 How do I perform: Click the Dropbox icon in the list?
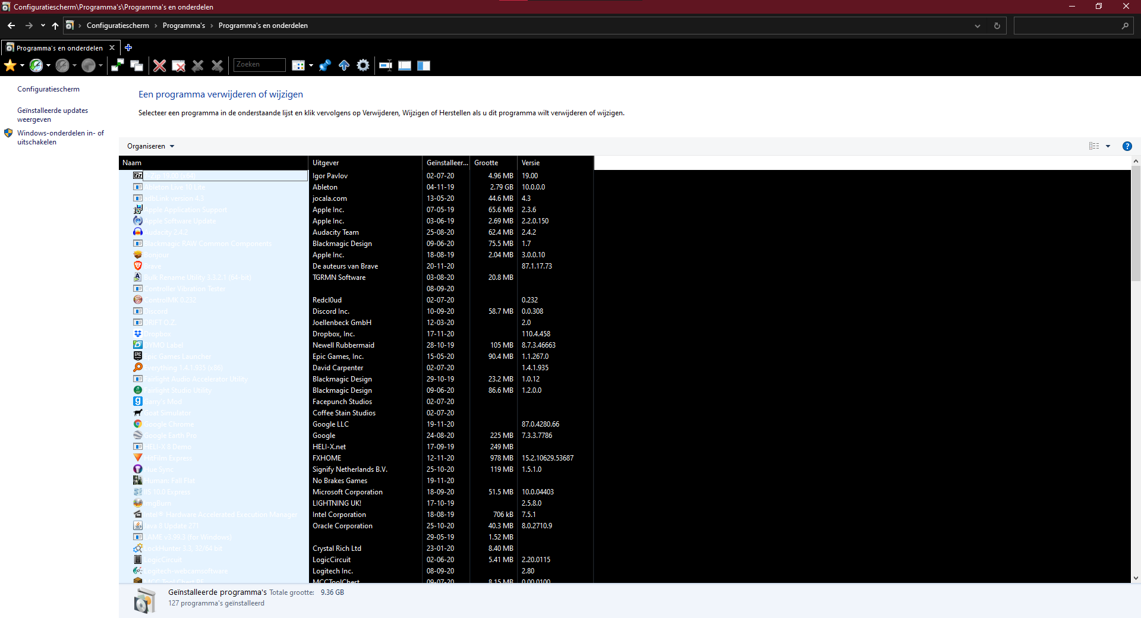(138, 333)
